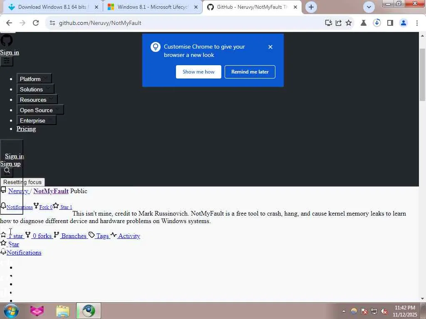
Task: Click the install app icon in address bar
Action: (329, 23)
